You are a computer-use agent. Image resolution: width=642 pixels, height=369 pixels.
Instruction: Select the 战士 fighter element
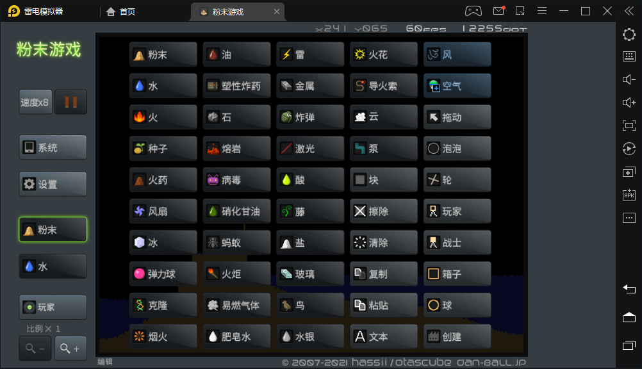pyautogui.click(x=457, y=242)
